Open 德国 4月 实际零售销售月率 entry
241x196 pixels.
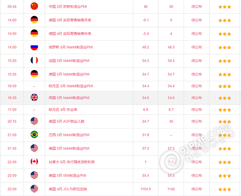tap(70, 20)
